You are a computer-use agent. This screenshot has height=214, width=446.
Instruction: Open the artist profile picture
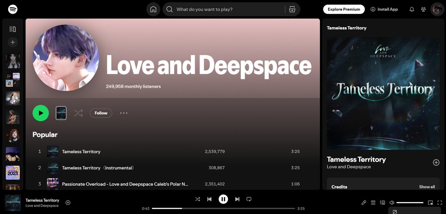point(66,58)
